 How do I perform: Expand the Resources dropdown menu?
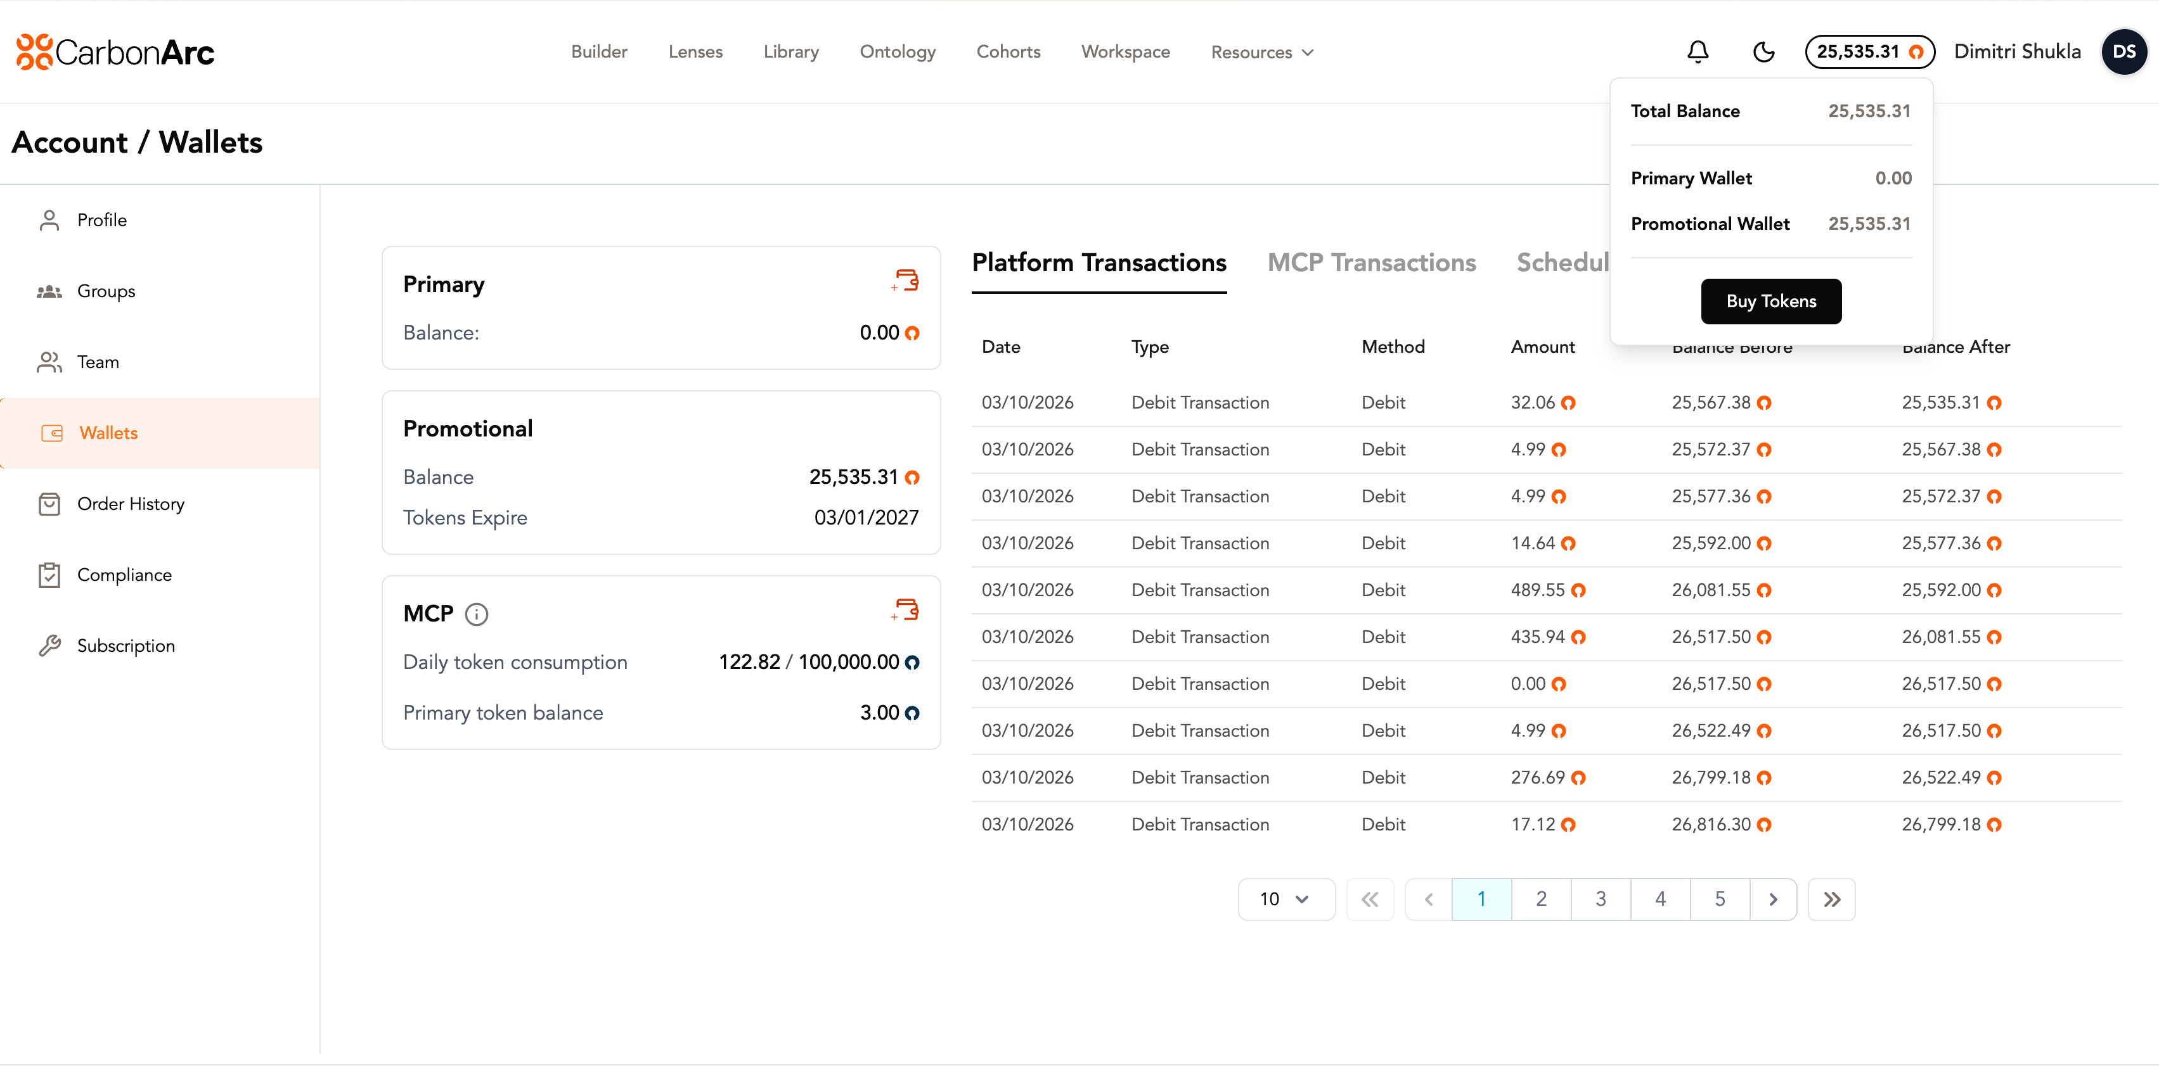(x=1261, y=52)
